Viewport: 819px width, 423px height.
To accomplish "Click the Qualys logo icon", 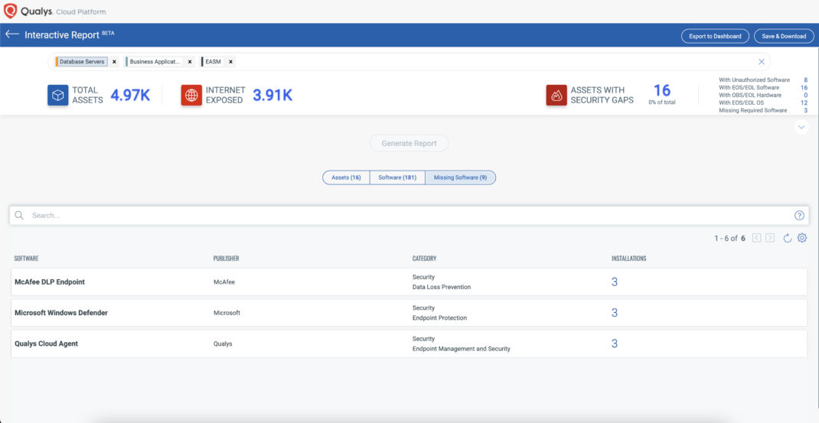I will pos(10,11).
